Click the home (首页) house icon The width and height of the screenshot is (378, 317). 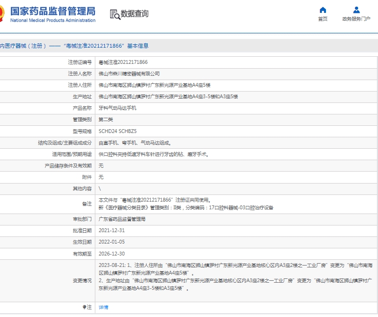click(x=323, y=10)
